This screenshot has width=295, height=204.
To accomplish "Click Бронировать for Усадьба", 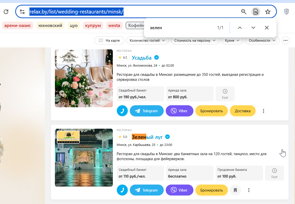I will pyautogui.click(x=211, y=111).
